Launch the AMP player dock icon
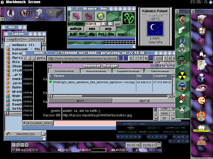This screenshot has width=213, height=159. tap(25, 14)
